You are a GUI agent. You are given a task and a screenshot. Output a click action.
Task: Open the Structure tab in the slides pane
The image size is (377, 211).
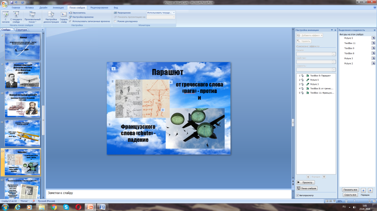(21, 30)
